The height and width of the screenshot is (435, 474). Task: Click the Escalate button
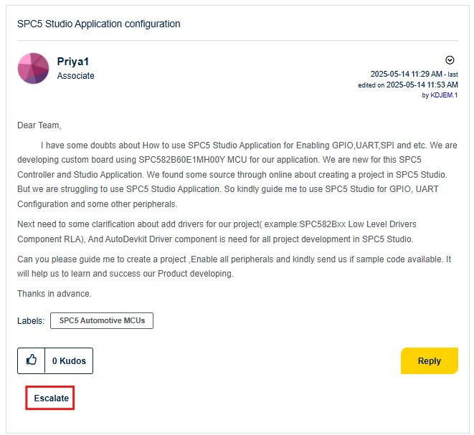click(51, 398)
